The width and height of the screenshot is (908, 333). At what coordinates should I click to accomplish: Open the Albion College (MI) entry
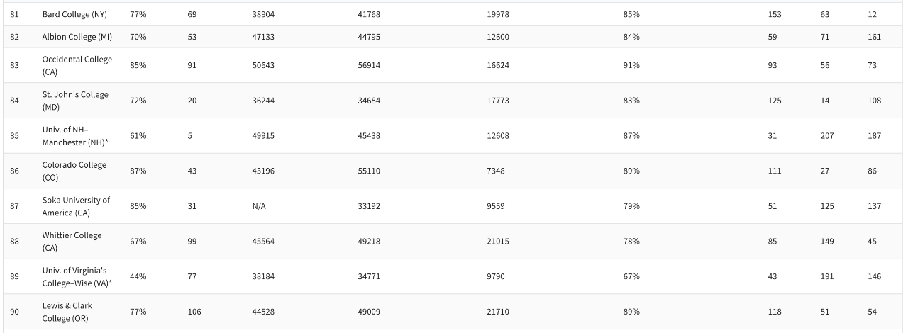pyautogui.click(x=77, y=37)
